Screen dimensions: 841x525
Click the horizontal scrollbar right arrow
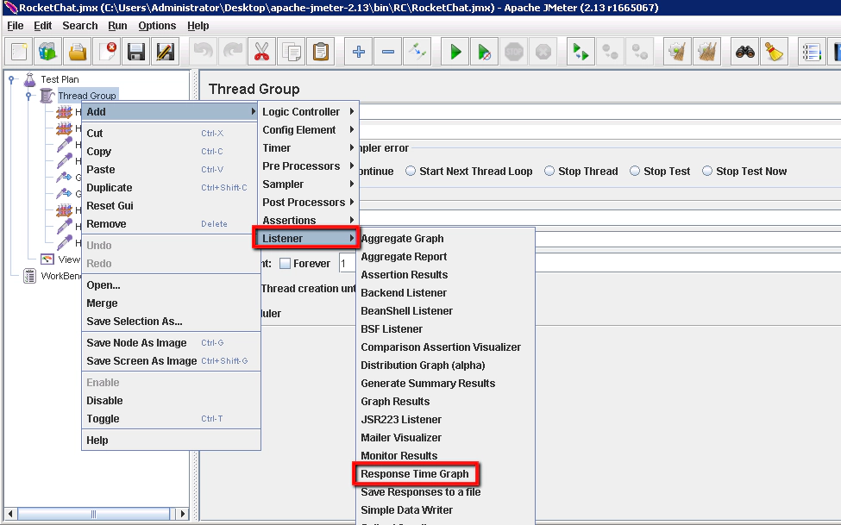click(x=182, y=513)
